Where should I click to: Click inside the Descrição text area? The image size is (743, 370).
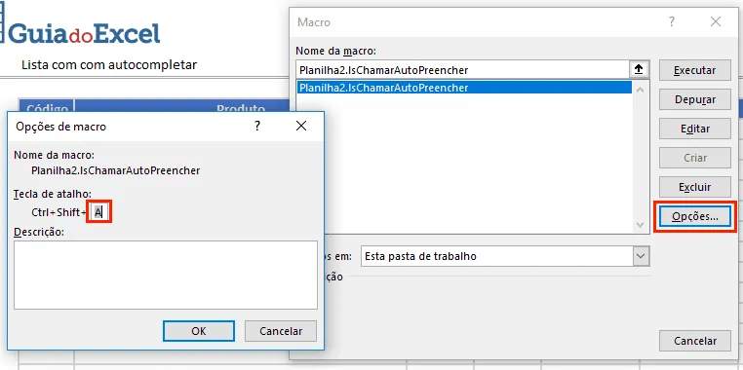[x=166, y=275]
